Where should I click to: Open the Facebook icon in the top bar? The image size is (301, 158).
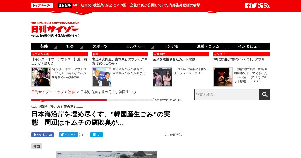(248, 5)
